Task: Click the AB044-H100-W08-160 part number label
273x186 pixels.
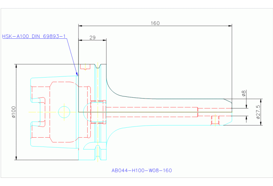Action: [141, 170]
